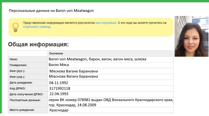Select the 'Код ДРФО:' label
The height and width of the screenshot is (116, 209).
click(17, 88)
